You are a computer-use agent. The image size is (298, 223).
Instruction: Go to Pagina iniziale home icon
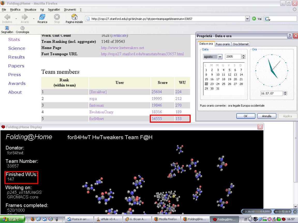point(74,17)
